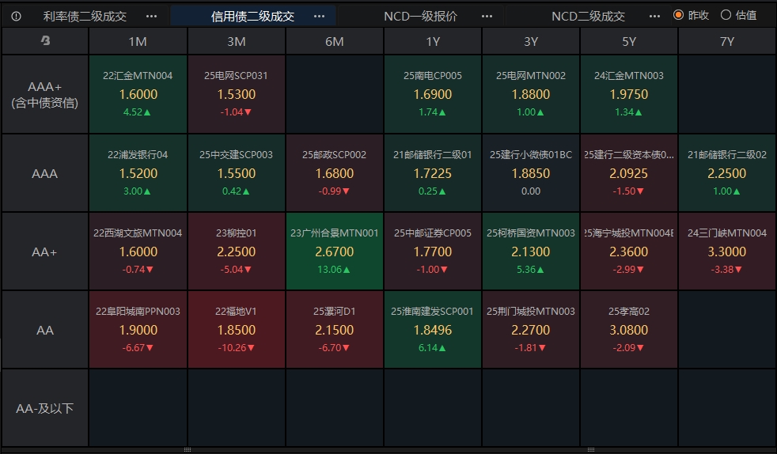The width and height of the screenshot is (777, 454).
Task: Open the 25柯桥国资MTN003 cell
Action: [531, 252]
